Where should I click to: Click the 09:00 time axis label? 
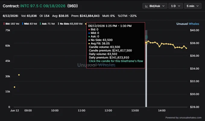click(x=28, y=110)
